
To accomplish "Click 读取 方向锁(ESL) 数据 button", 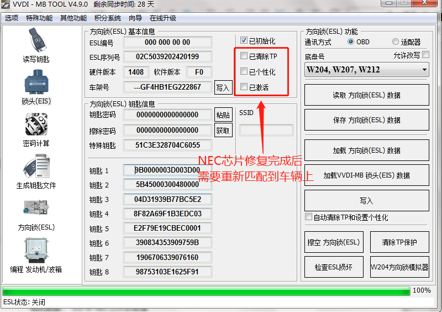I will coord(367,95).
